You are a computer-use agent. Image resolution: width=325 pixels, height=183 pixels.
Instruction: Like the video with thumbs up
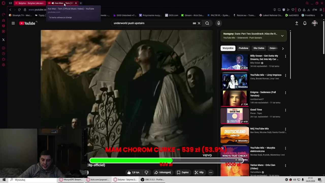[134, 172]
